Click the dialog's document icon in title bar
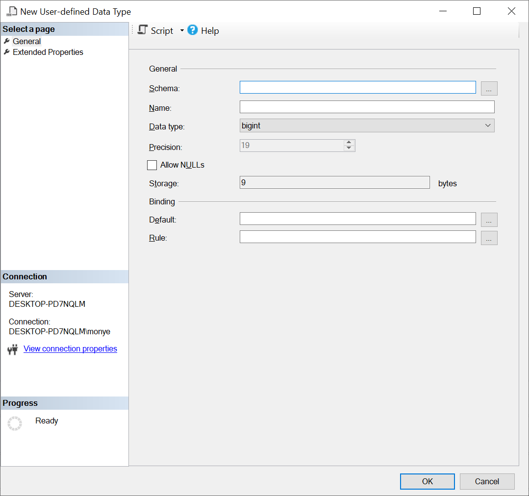Screen dimensions: 529x496 tap(12, 11)
